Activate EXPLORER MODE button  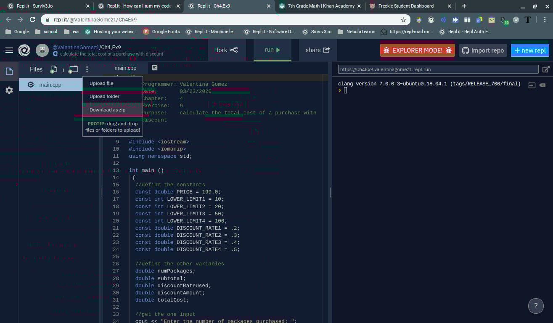click(418, 50)
